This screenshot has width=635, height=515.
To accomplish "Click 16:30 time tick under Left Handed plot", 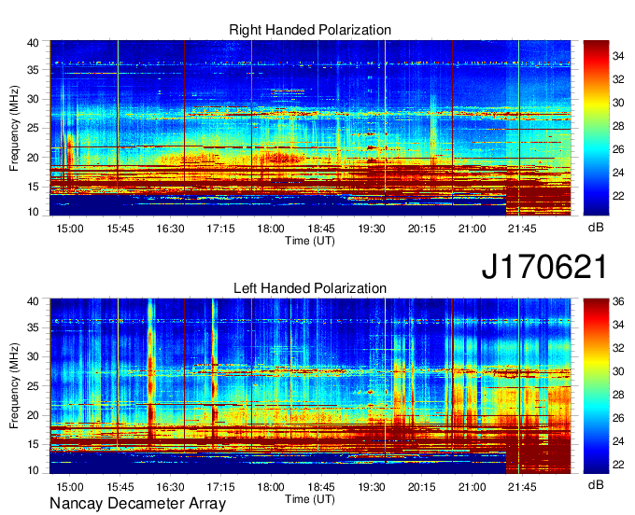I will (171, 487).
